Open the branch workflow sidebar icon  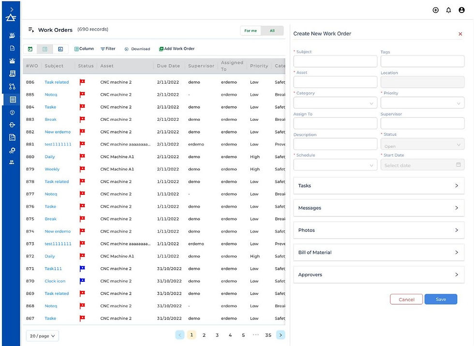(x=12, y=86)
